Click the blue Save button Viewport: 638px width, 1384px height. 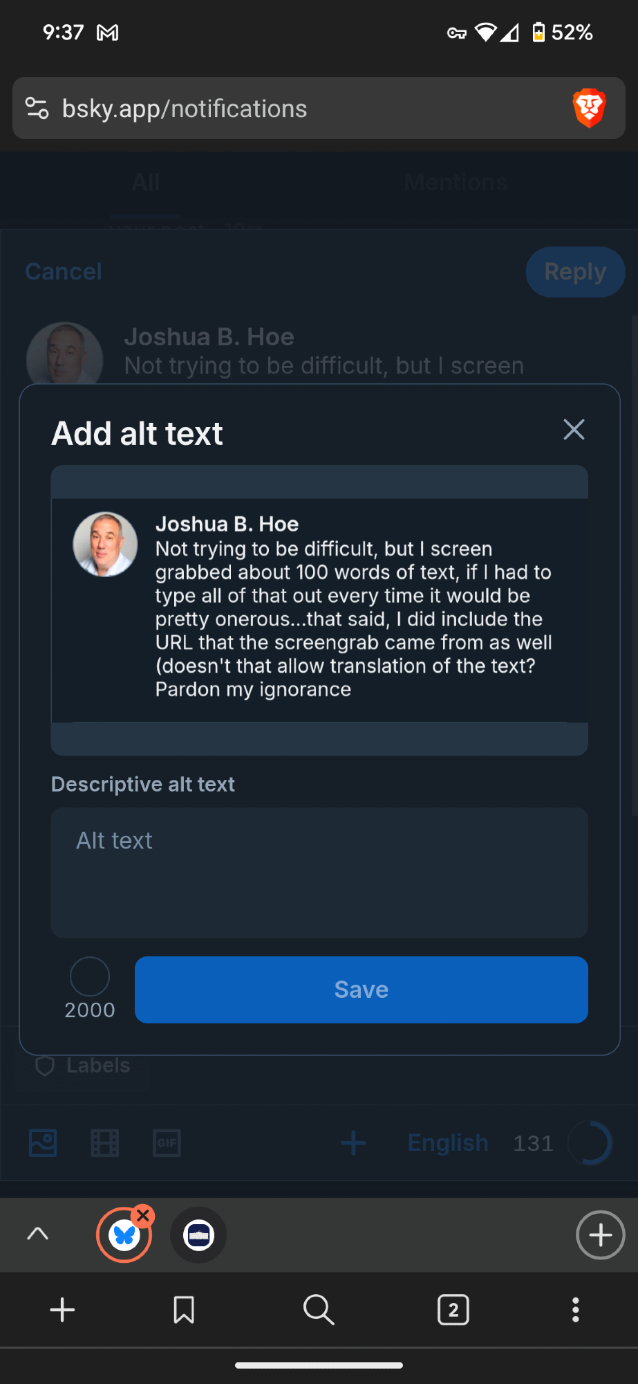coord(361,990)
